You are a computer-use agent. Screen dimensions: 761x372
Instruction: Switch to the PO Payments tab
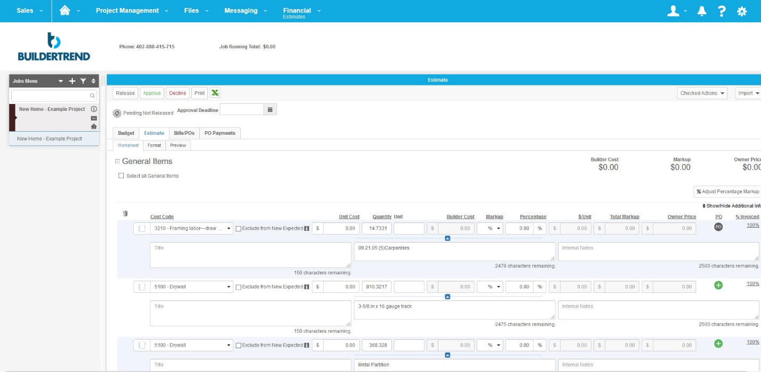[x=220, y=133]
